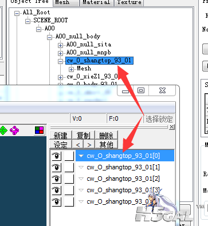Switch to the Material tab
The image size is (208, 226).
coord(96,3)
